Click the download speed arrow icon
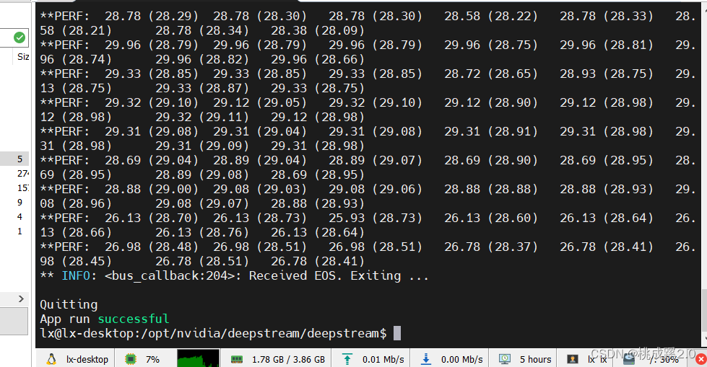 click(425, 359)
